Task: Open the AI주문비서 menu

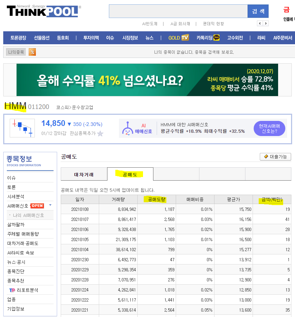Action: coord(283,38)
